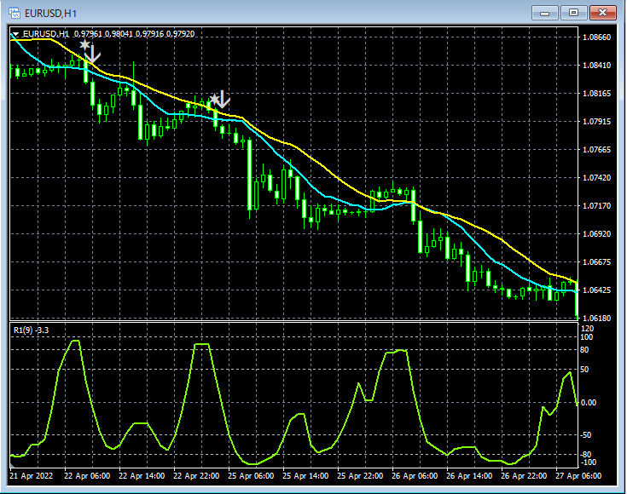The width and height of the screenshot is (627, 494).
Task: Maximize the EURUSD,H1 chart window
Action: (573, 13)
